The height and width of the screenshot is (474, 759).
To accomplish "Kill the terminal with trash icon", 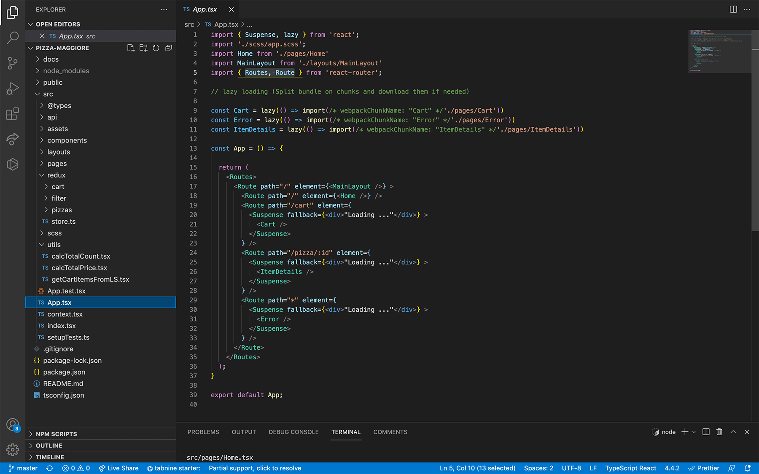I will [719, 432].
